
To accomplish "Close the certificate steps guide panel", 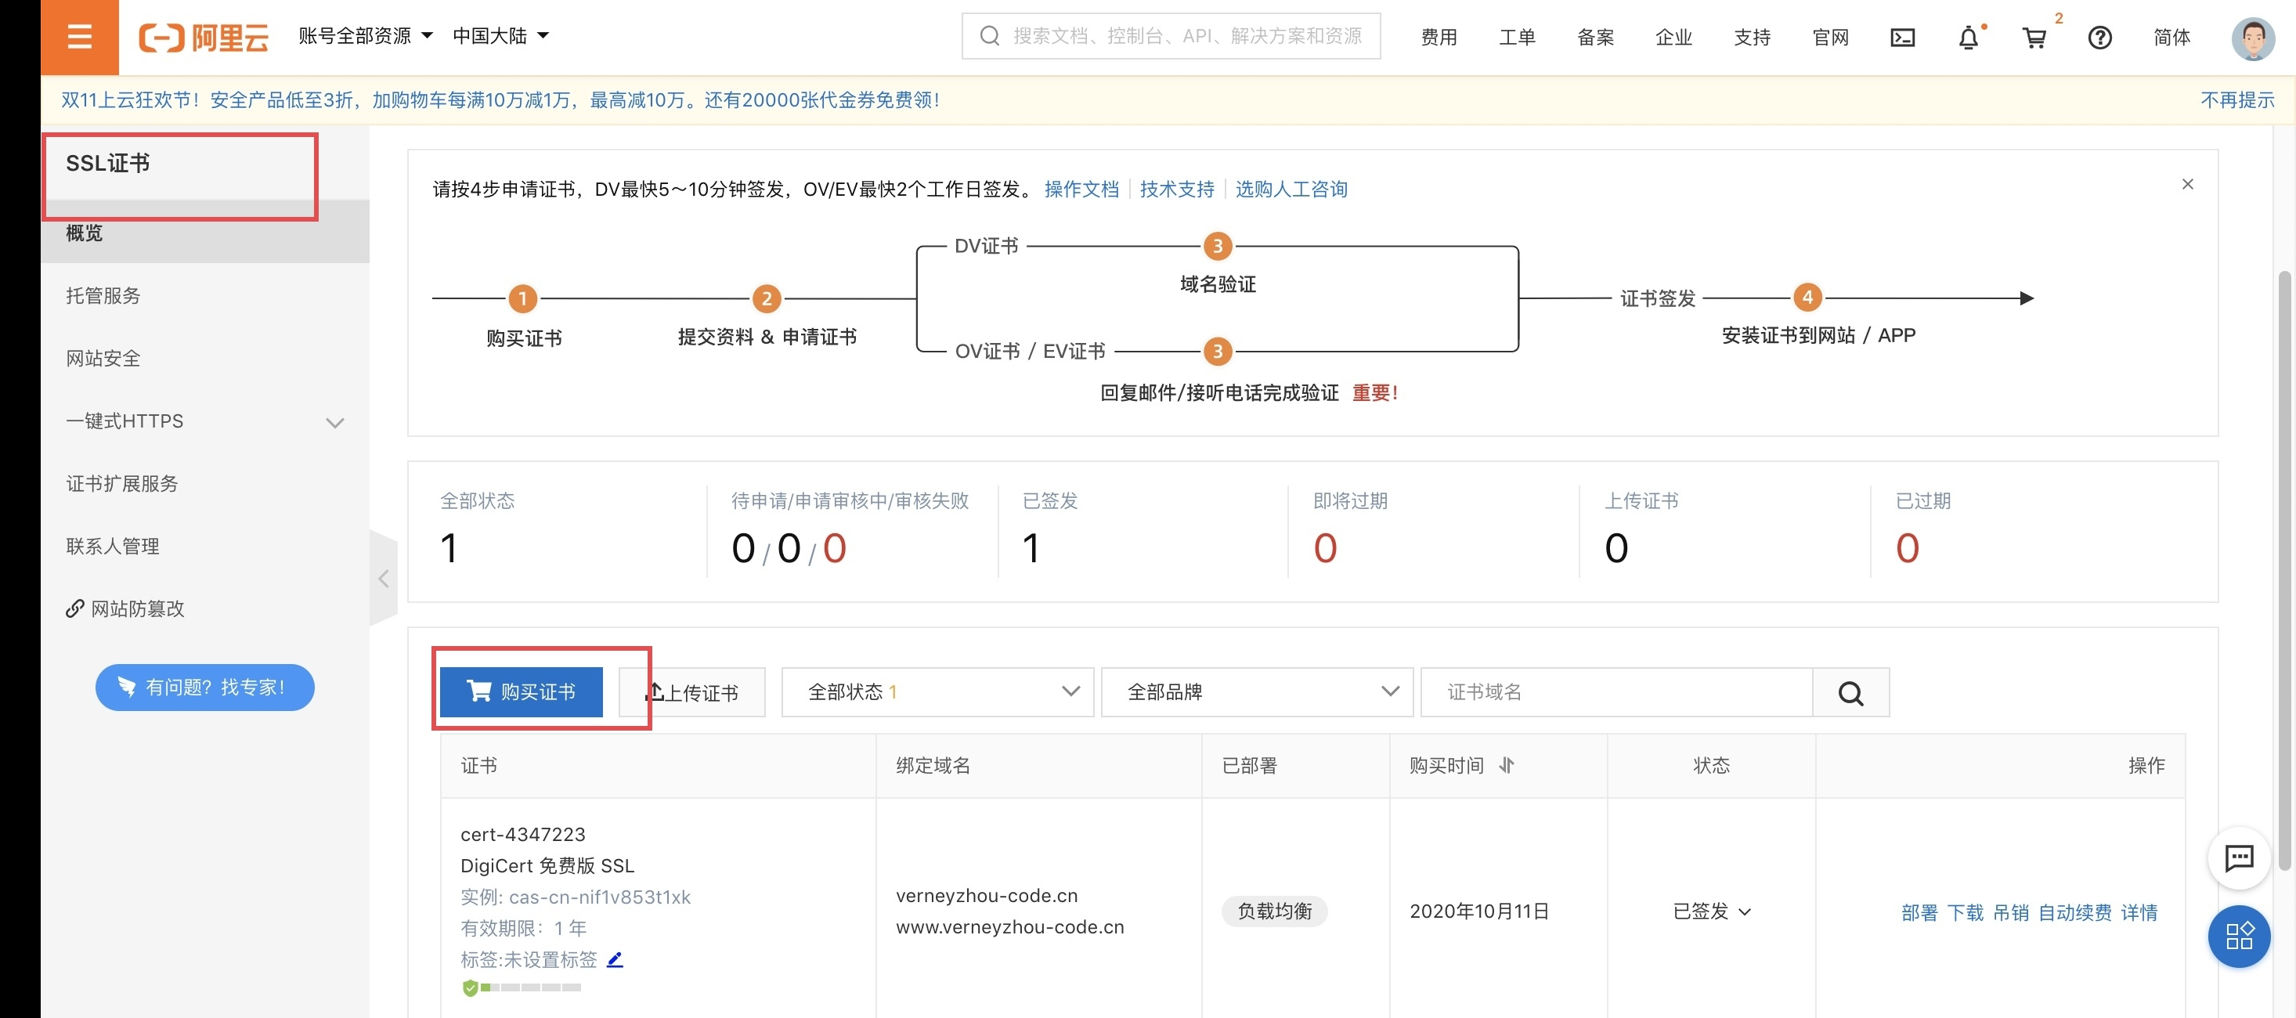I will 2187,185.
